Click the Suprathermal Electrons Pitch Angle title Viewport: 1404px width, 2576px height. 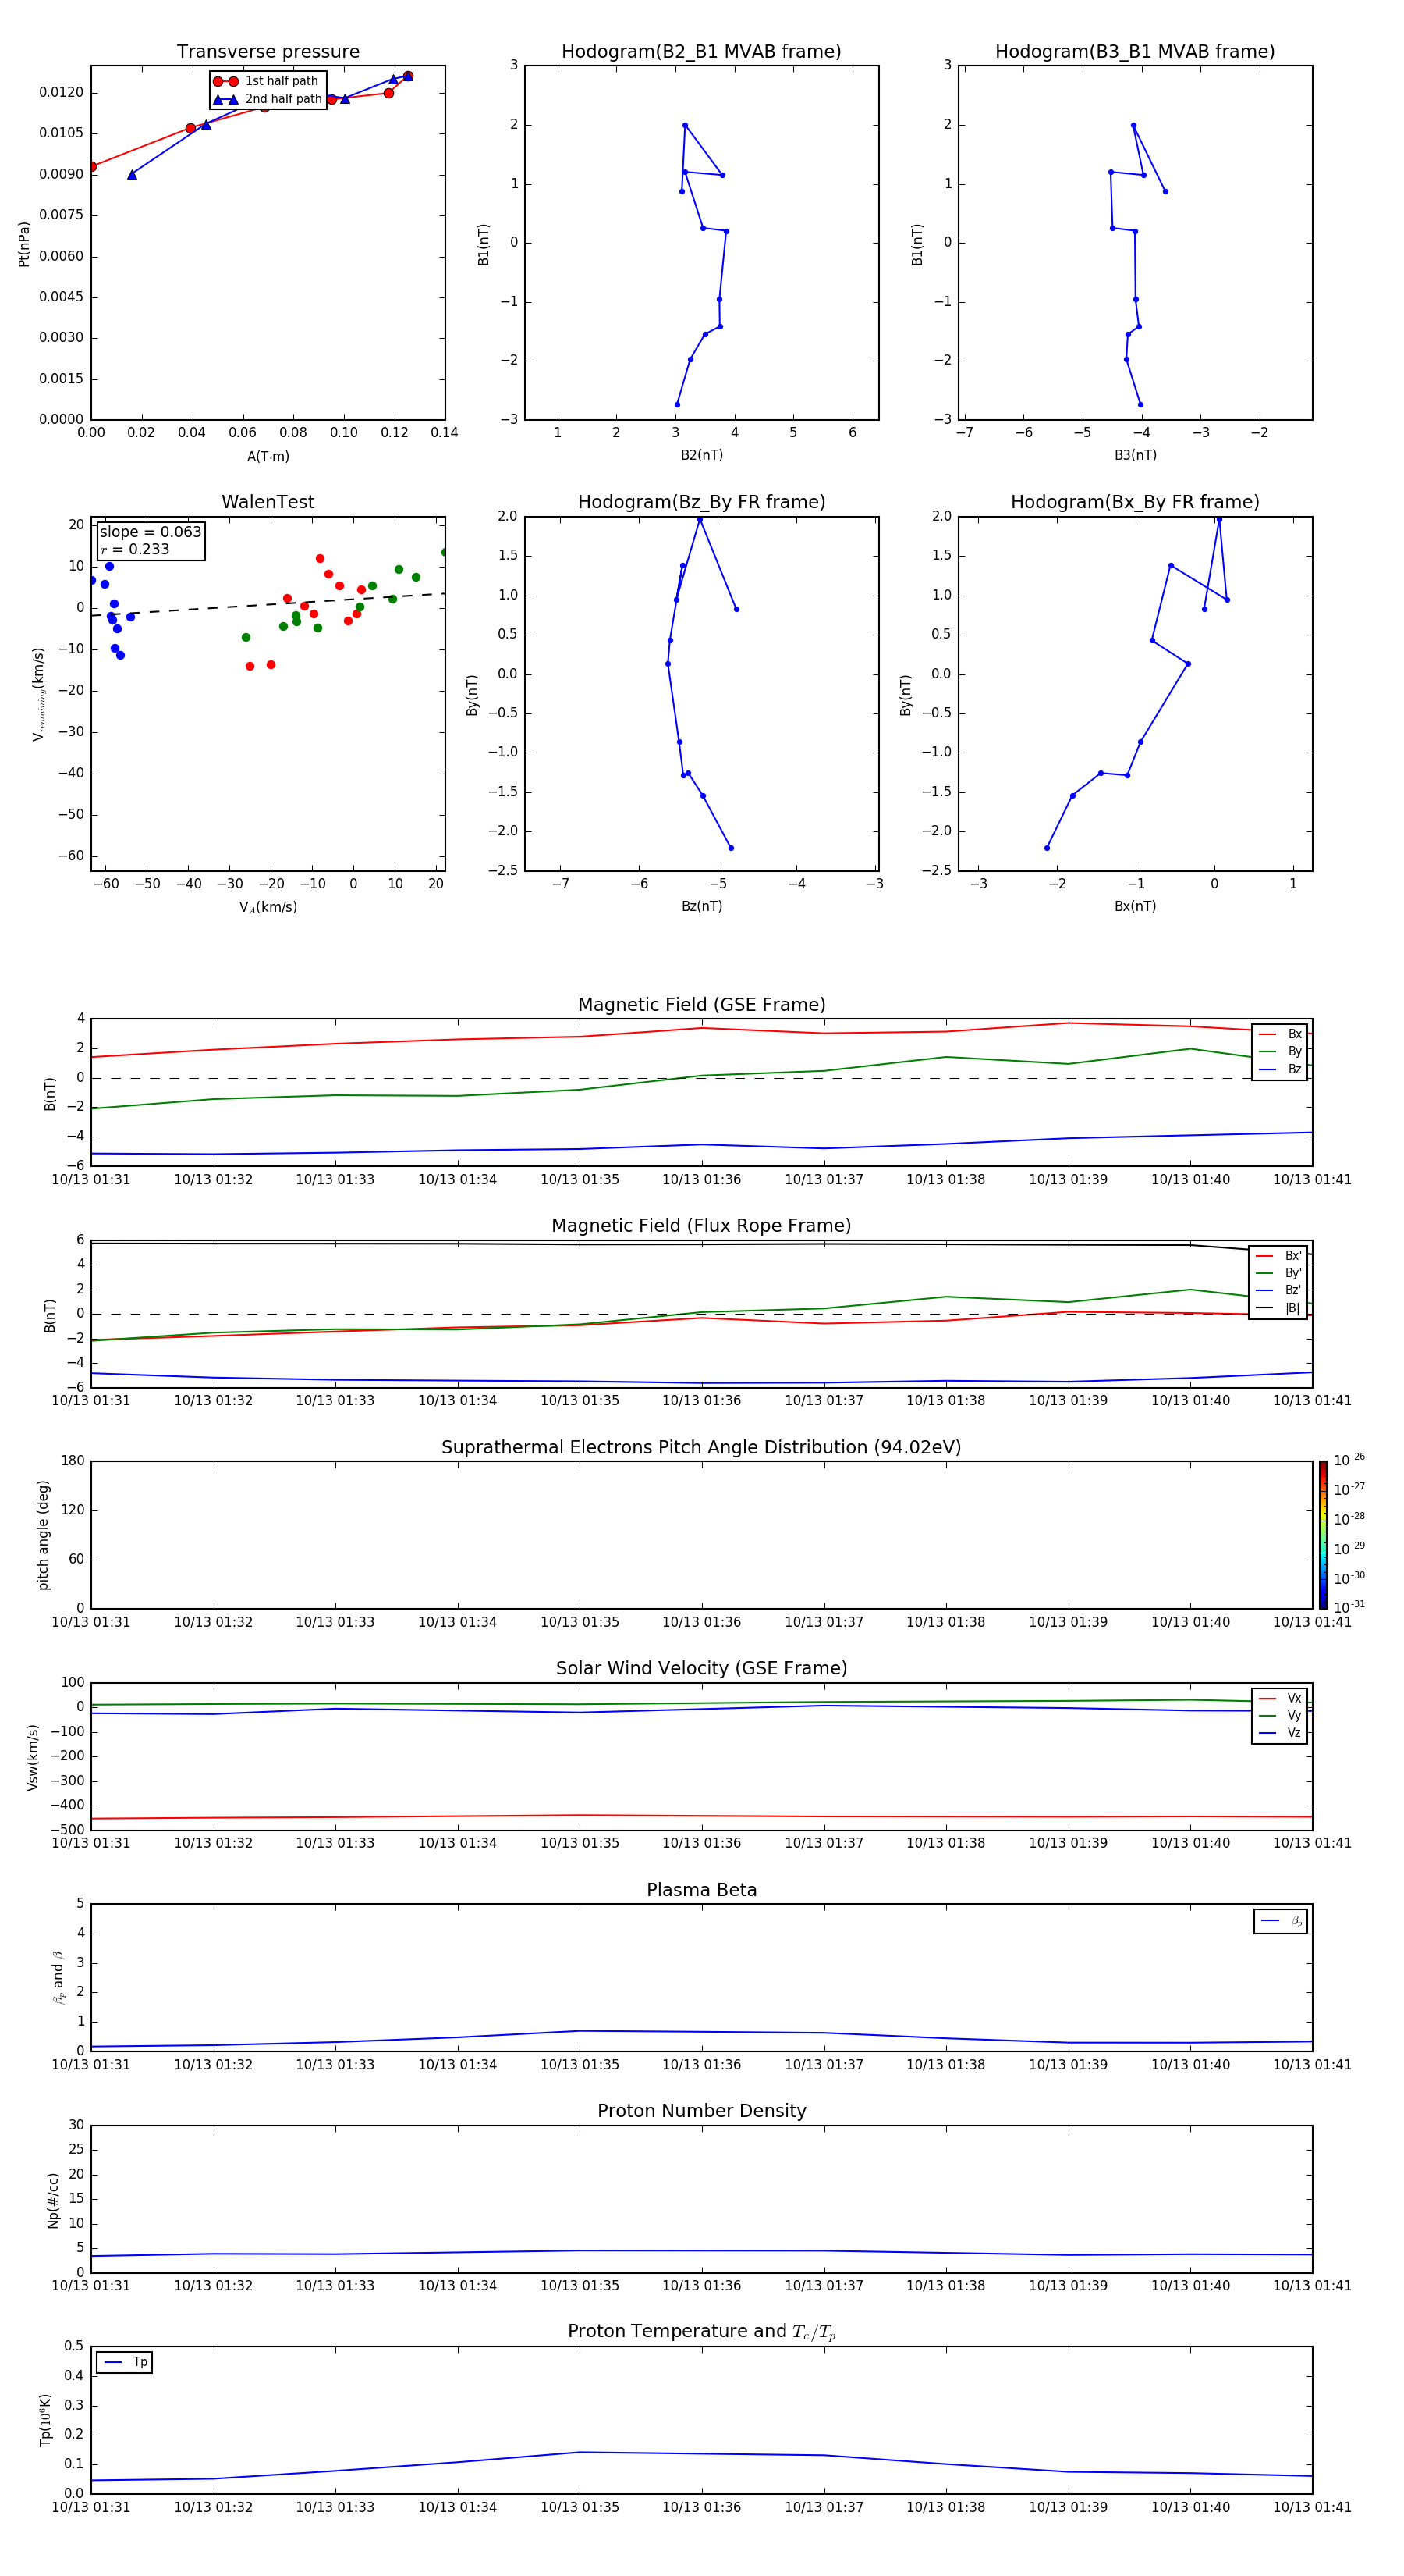point(701,1448)
